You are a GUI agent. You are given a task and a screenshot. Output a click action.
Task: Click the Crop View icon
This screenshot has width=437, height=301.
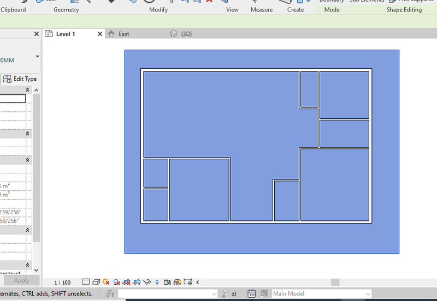pyautogui.click(x=127, y=282)
